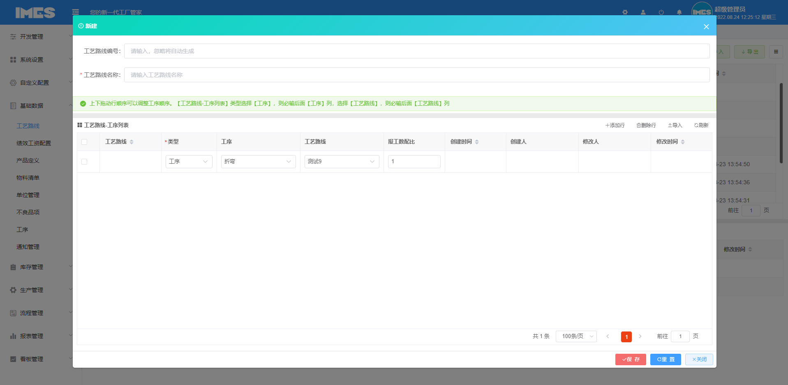Open 绩效工资配置 in the sidebar

click(x=34, y=143)
